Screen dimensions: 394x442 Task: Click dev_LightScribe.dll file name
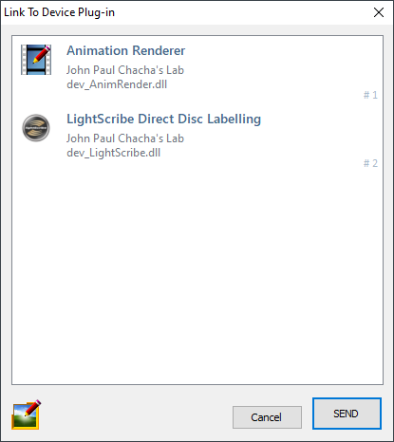coord(114,153)
